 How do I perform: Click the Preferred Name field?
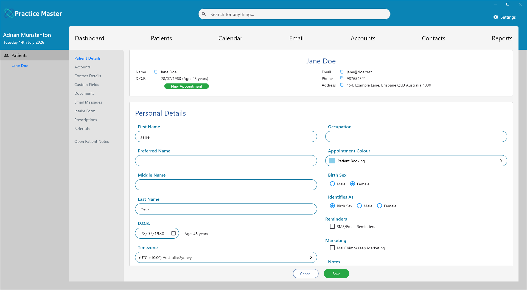226,161
